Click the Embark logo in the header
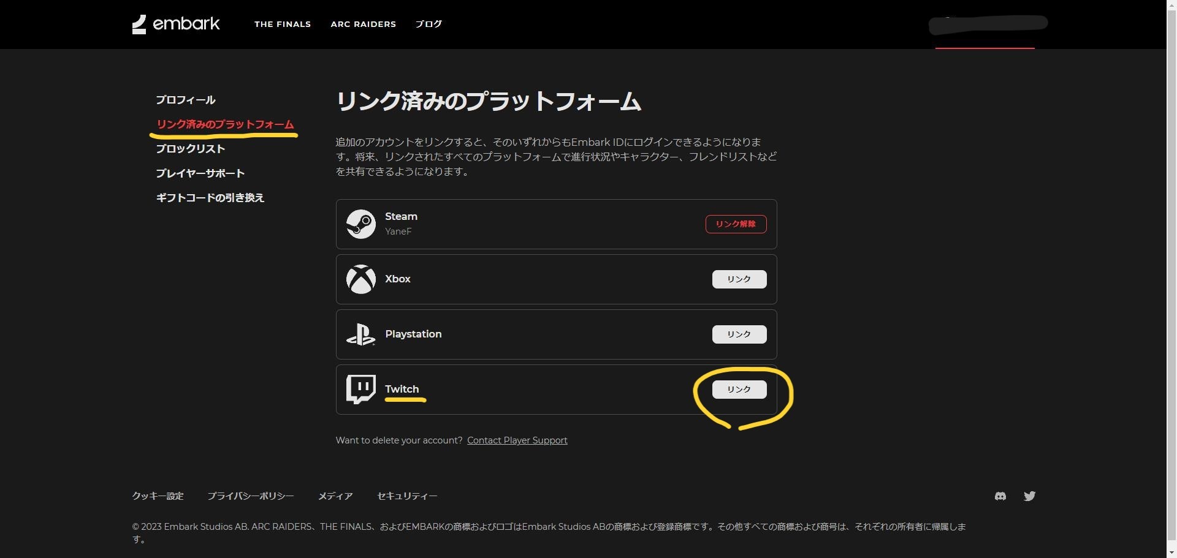This screenshot has width=1177, height=558. click(176, 24)
